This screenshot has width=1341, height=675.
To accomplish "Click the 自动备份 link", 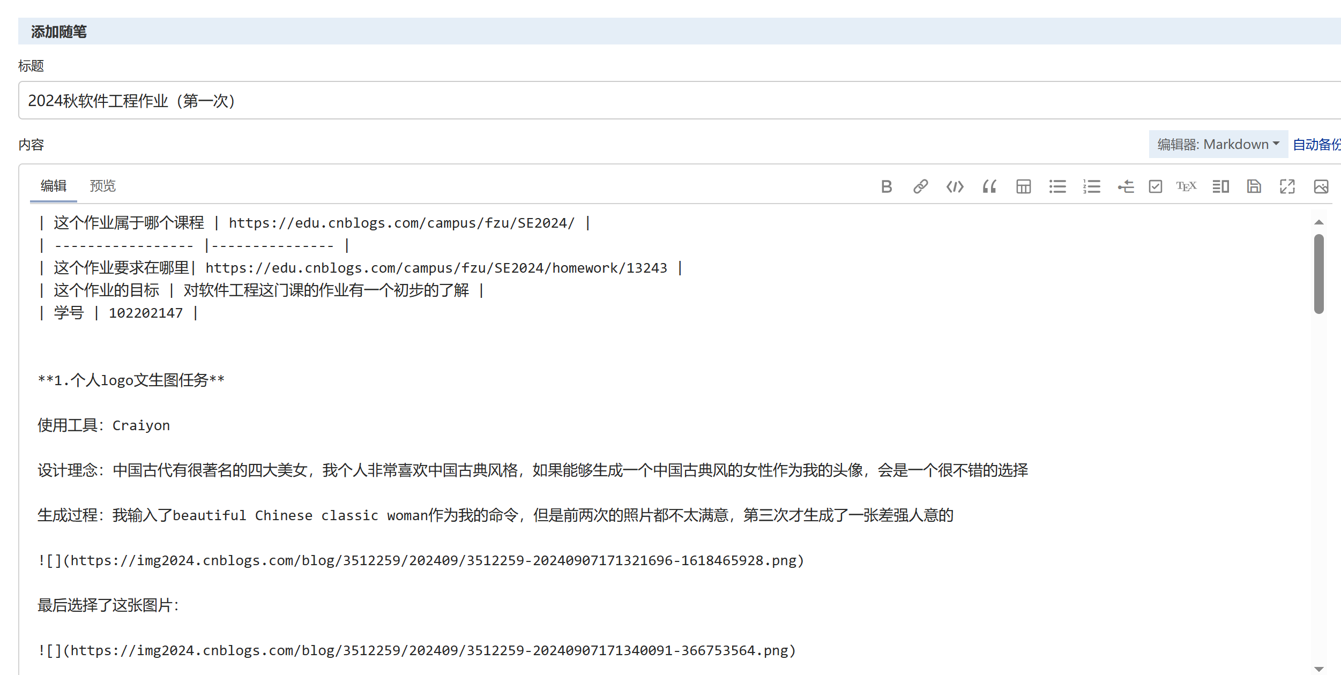I will point(1316,145).
